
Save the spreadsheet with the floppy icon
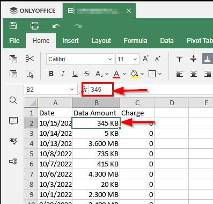[x=13, y=26]
